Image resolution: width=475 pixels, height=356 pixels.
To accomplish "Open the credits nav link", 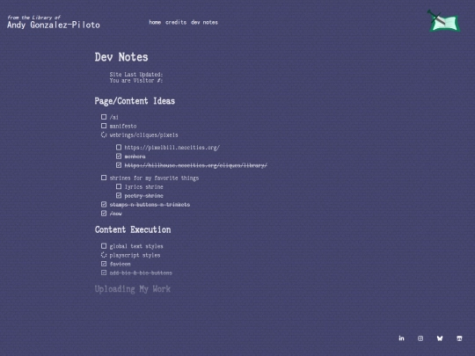I will click(176, 22).
